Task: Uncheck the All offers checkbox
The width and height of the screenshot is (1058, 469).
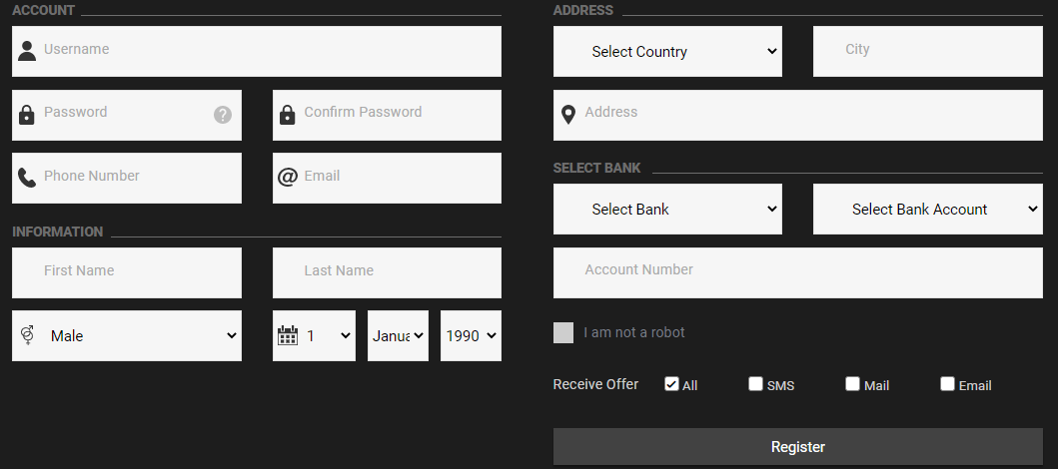Action: click(671, 384)
